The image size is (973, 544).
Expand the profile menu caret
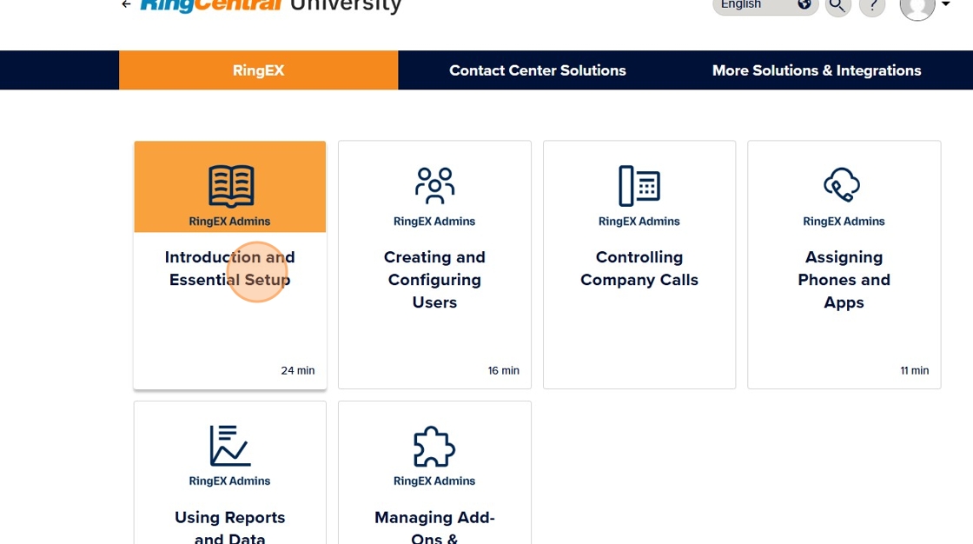[x=946, y=4]
